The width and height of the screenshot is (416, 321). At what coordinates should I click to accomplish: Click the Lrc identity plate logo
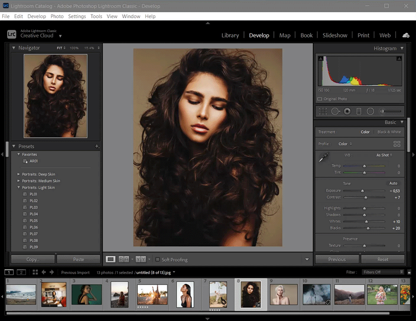click(12, 34)
